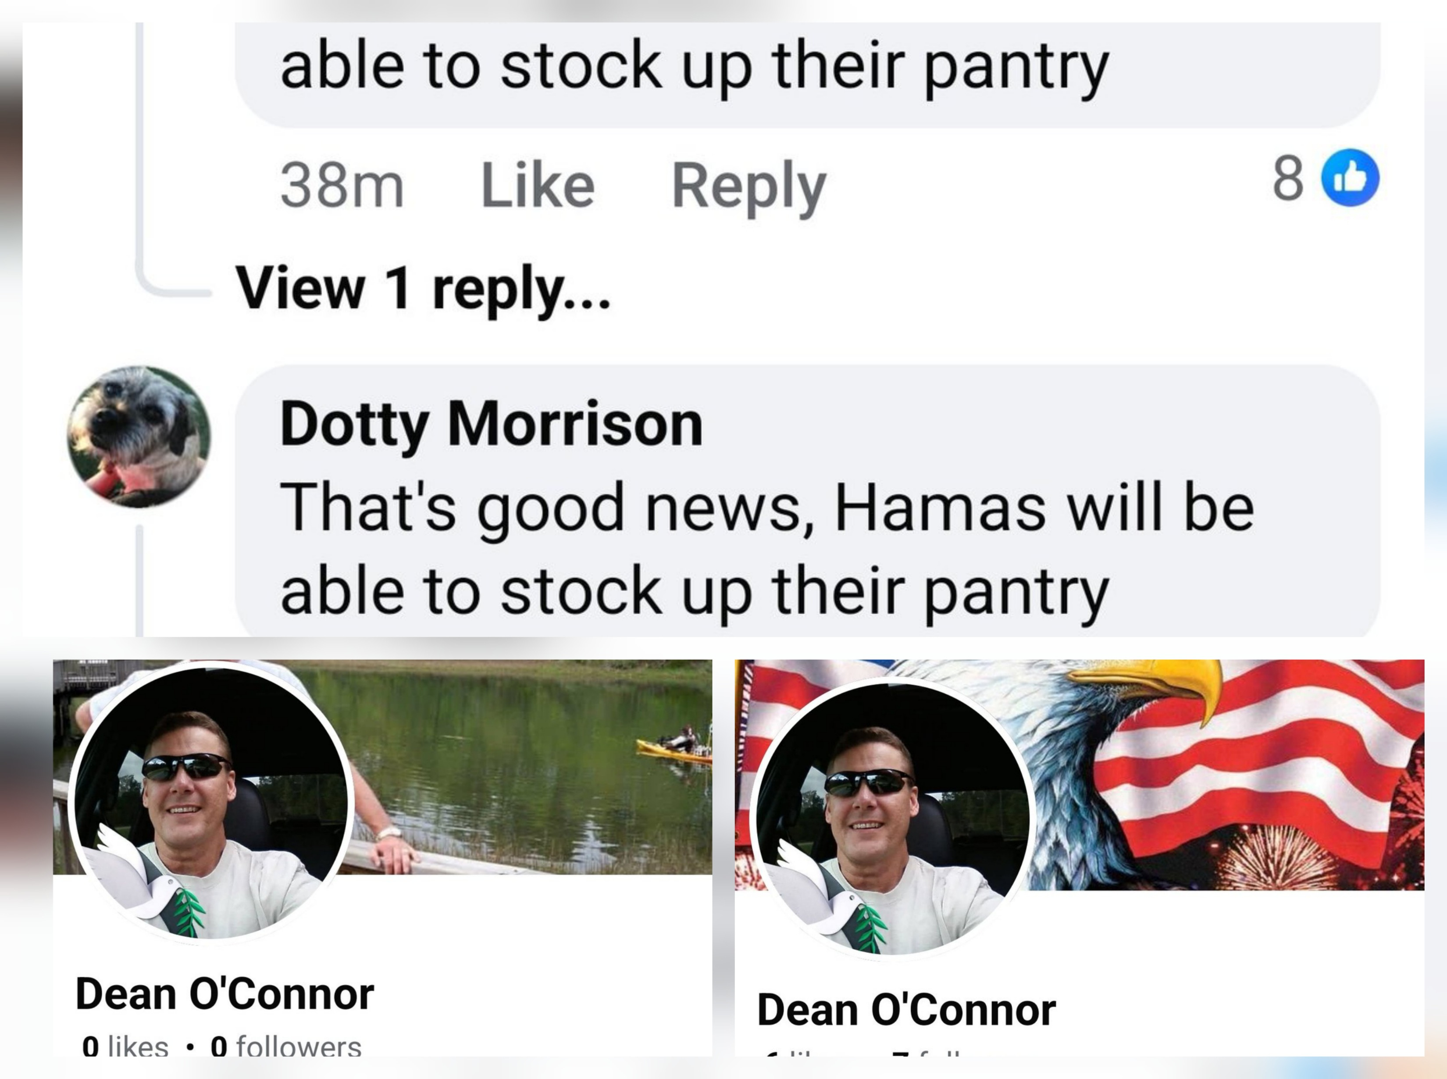Expand View 1 reply thread
This screenshot has height=1079, width=1447.
point(422,288)
